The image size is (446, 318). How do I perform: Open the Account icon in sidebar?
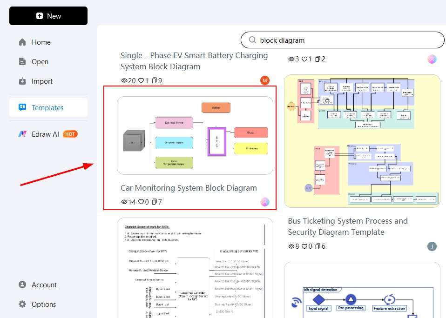coord(22,285)
